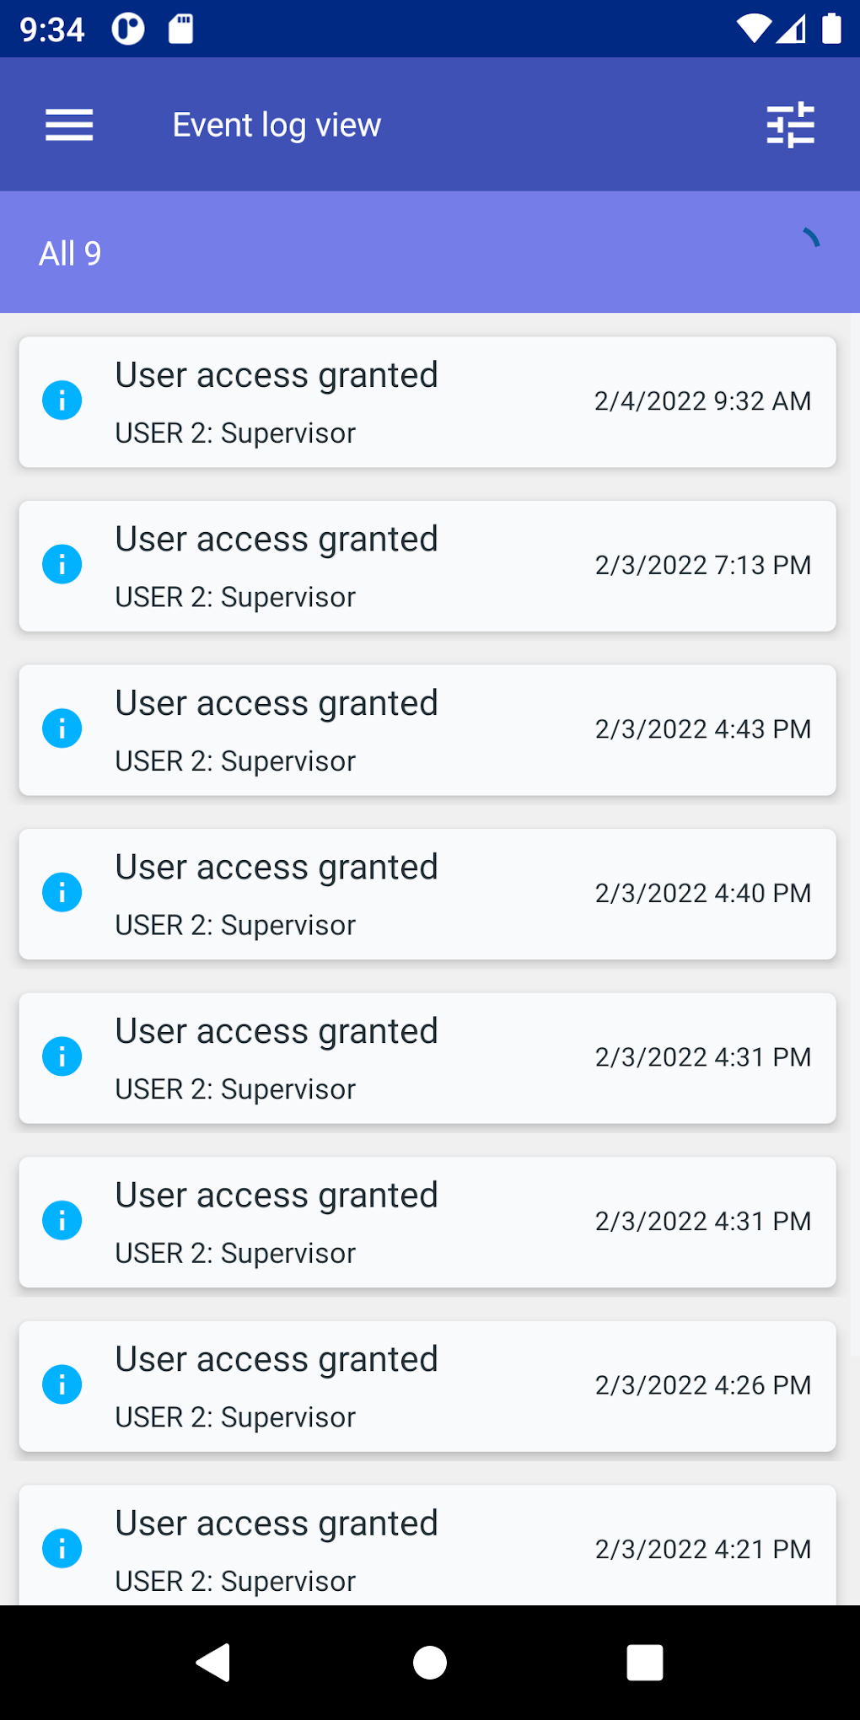Tap info icon on 4:40 PM event

click(x=62, y=892)
